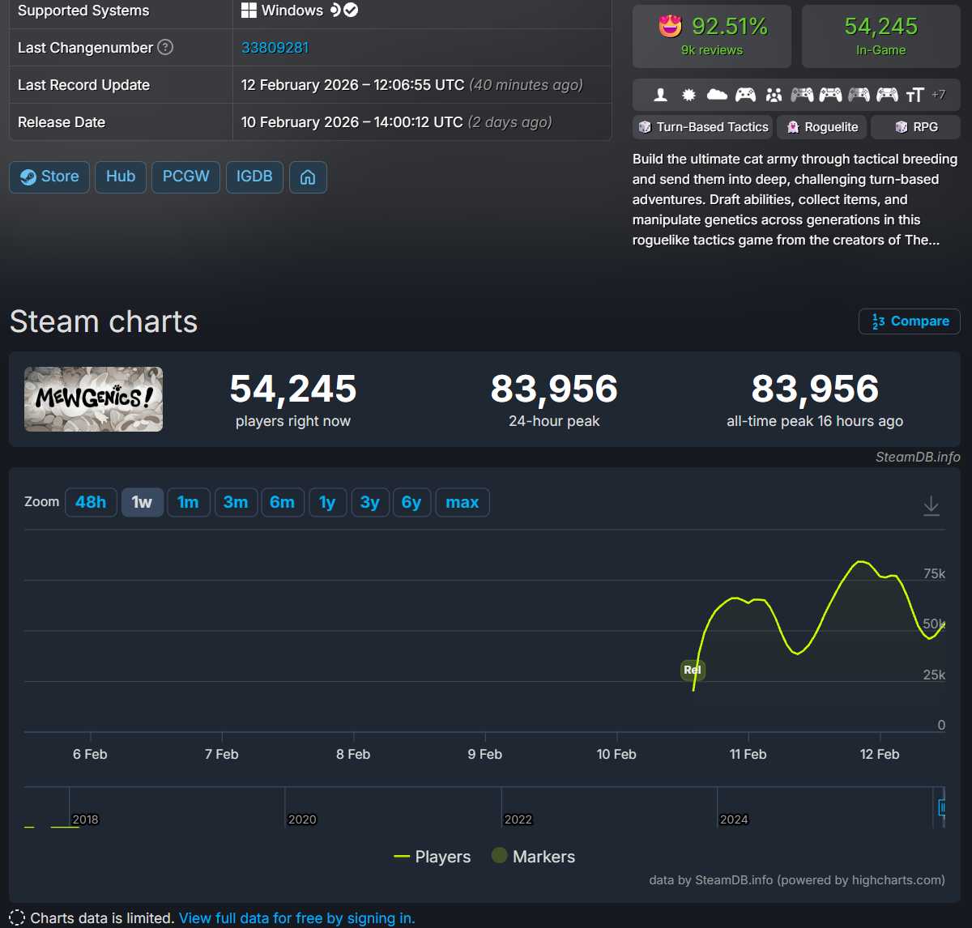This screenshot has width=972, height=928.
Task: Click the Mewgenics game thumbnail
Action: point(93,399)
